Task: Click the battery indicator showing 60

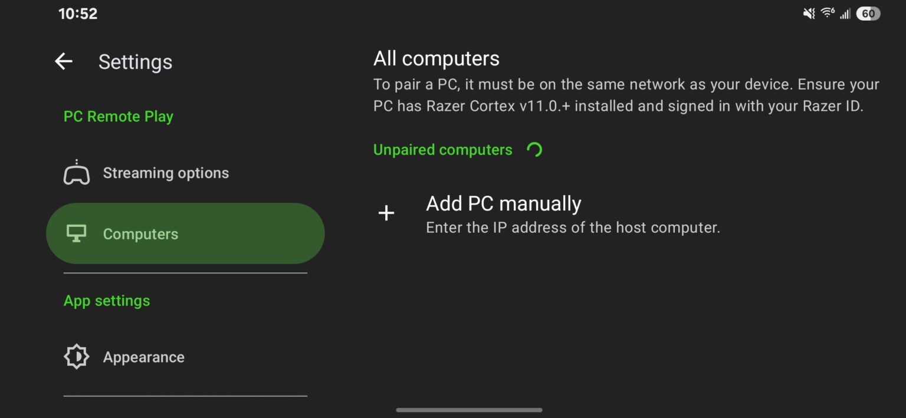Action: pyautogui.click(x=867, y=13)
